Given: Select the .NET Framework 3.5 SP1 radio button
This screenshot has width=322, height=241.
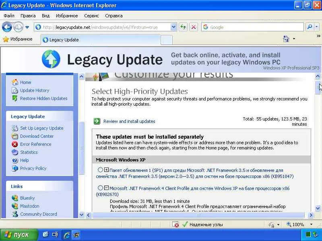Looking at the screenshot, I should [100, 170].
